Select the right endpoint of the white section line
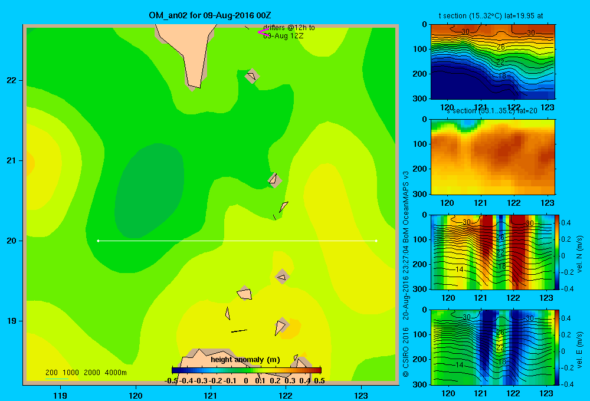The image size is (590, 401). tap(376, 241)
